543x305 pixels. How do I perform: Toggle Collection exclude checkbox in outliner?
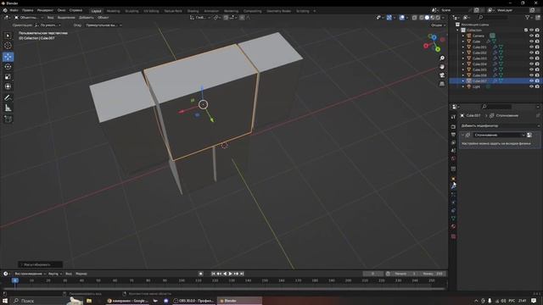[x=526, y=30]
